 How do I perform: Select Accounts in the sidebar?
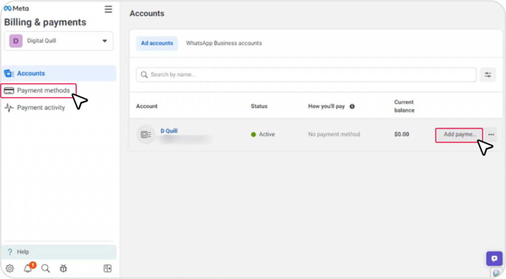point(31,74)
